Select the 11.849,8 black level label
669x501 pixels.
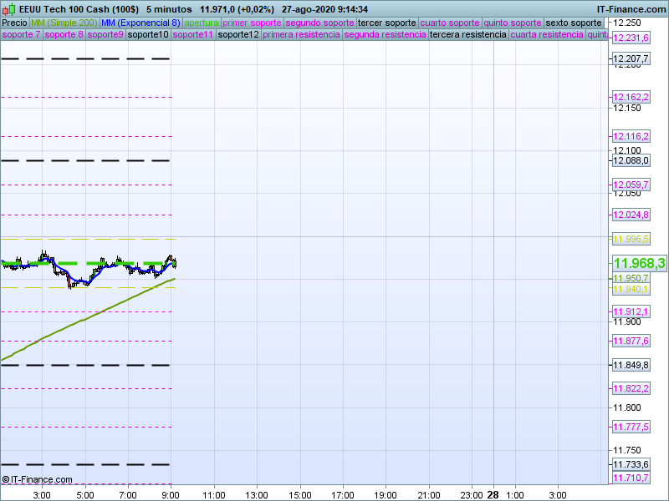point(631,365)
